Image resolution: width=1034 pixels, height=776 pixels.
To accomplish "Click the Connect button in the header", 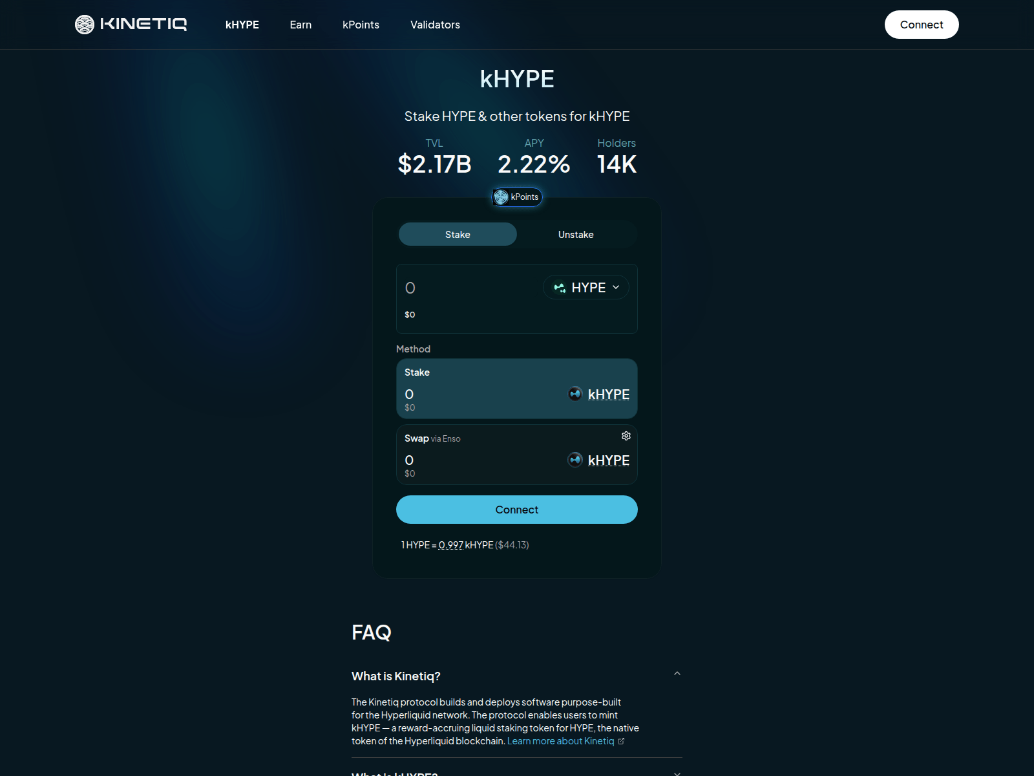I will (922, 25).
